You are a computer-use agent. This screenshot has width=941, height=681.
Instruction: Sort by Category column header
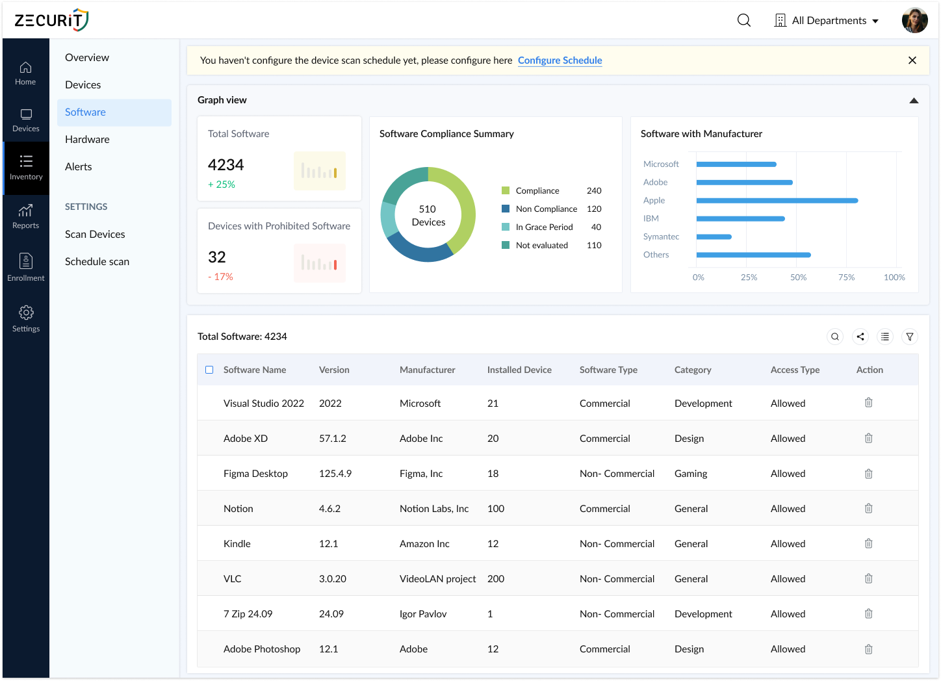[693, 370]
